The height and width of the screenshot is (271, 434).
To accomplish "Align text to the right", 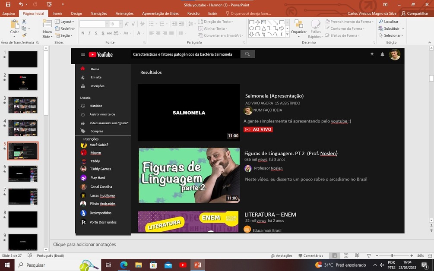I will pyautogui.click(x=165, y=33).
